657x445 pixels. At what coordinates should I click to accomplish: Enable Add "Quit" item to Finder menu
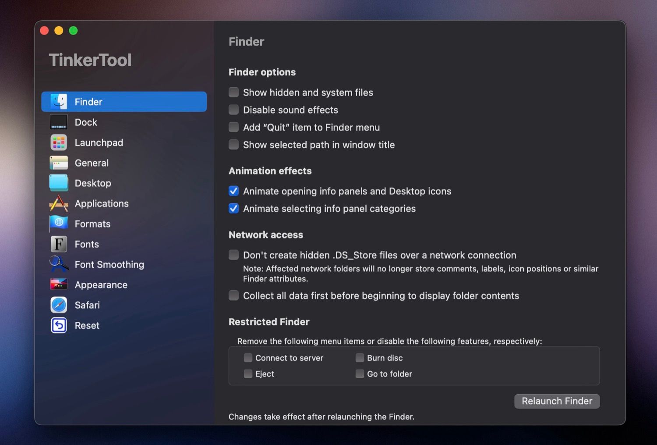click(234, 127)
